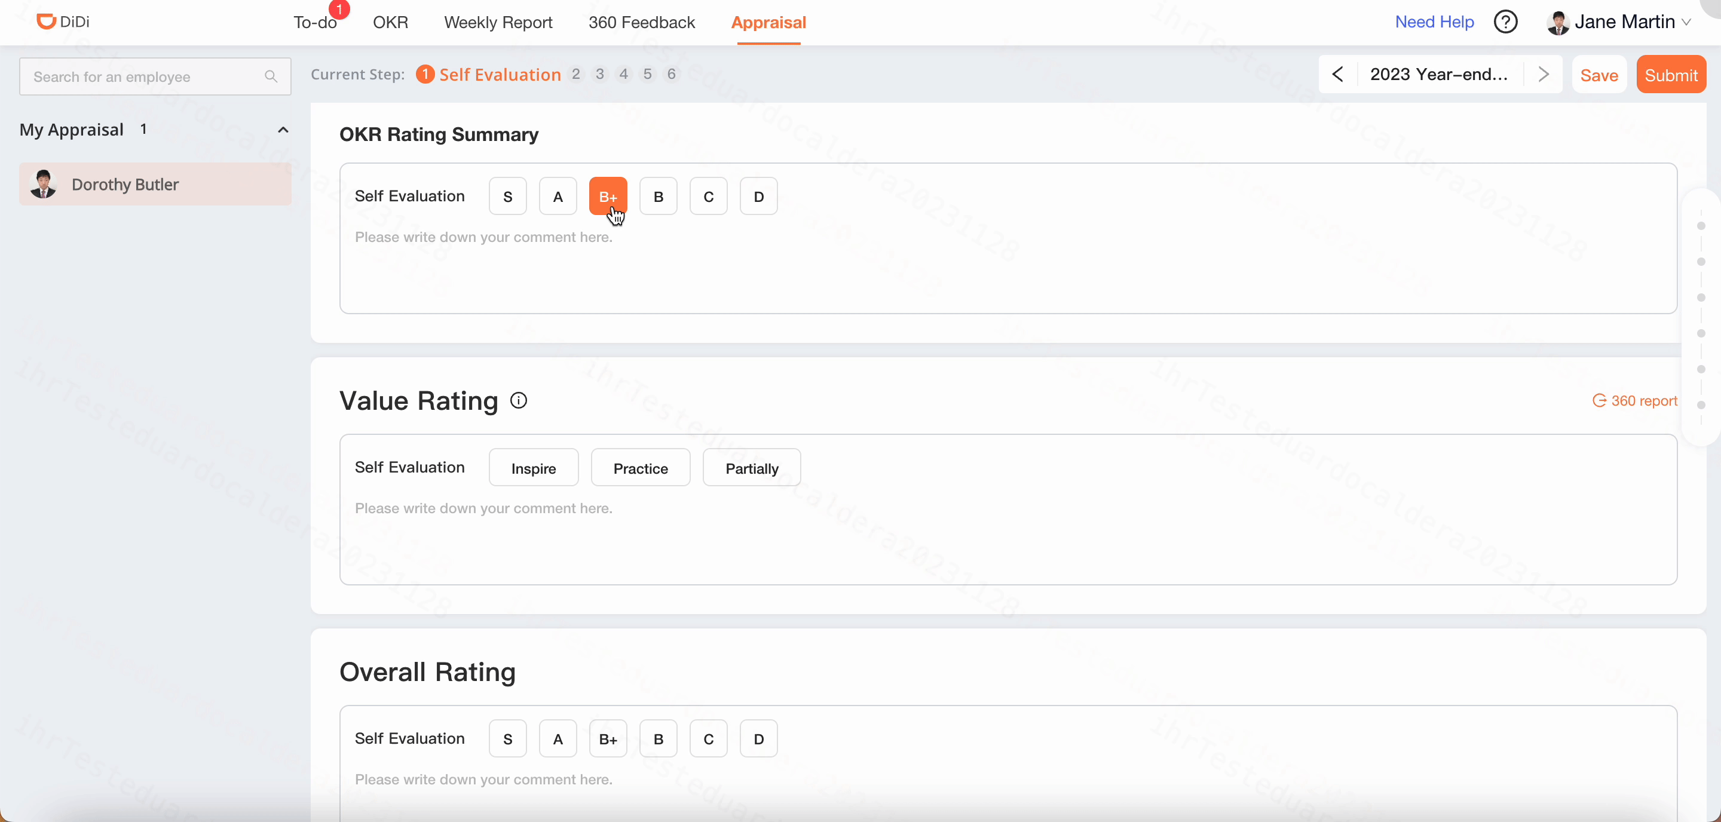Viewport: 1721px width, 822px height.
Task: Select the Appraisal tab
Action: pyautogui.click(x=768, y=22)
